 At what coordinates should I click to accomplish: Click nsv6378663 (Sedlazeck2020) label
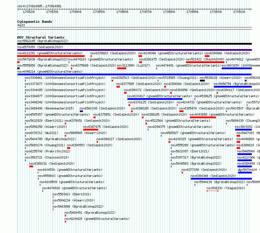pyautogui.click(x=113, y=53)
